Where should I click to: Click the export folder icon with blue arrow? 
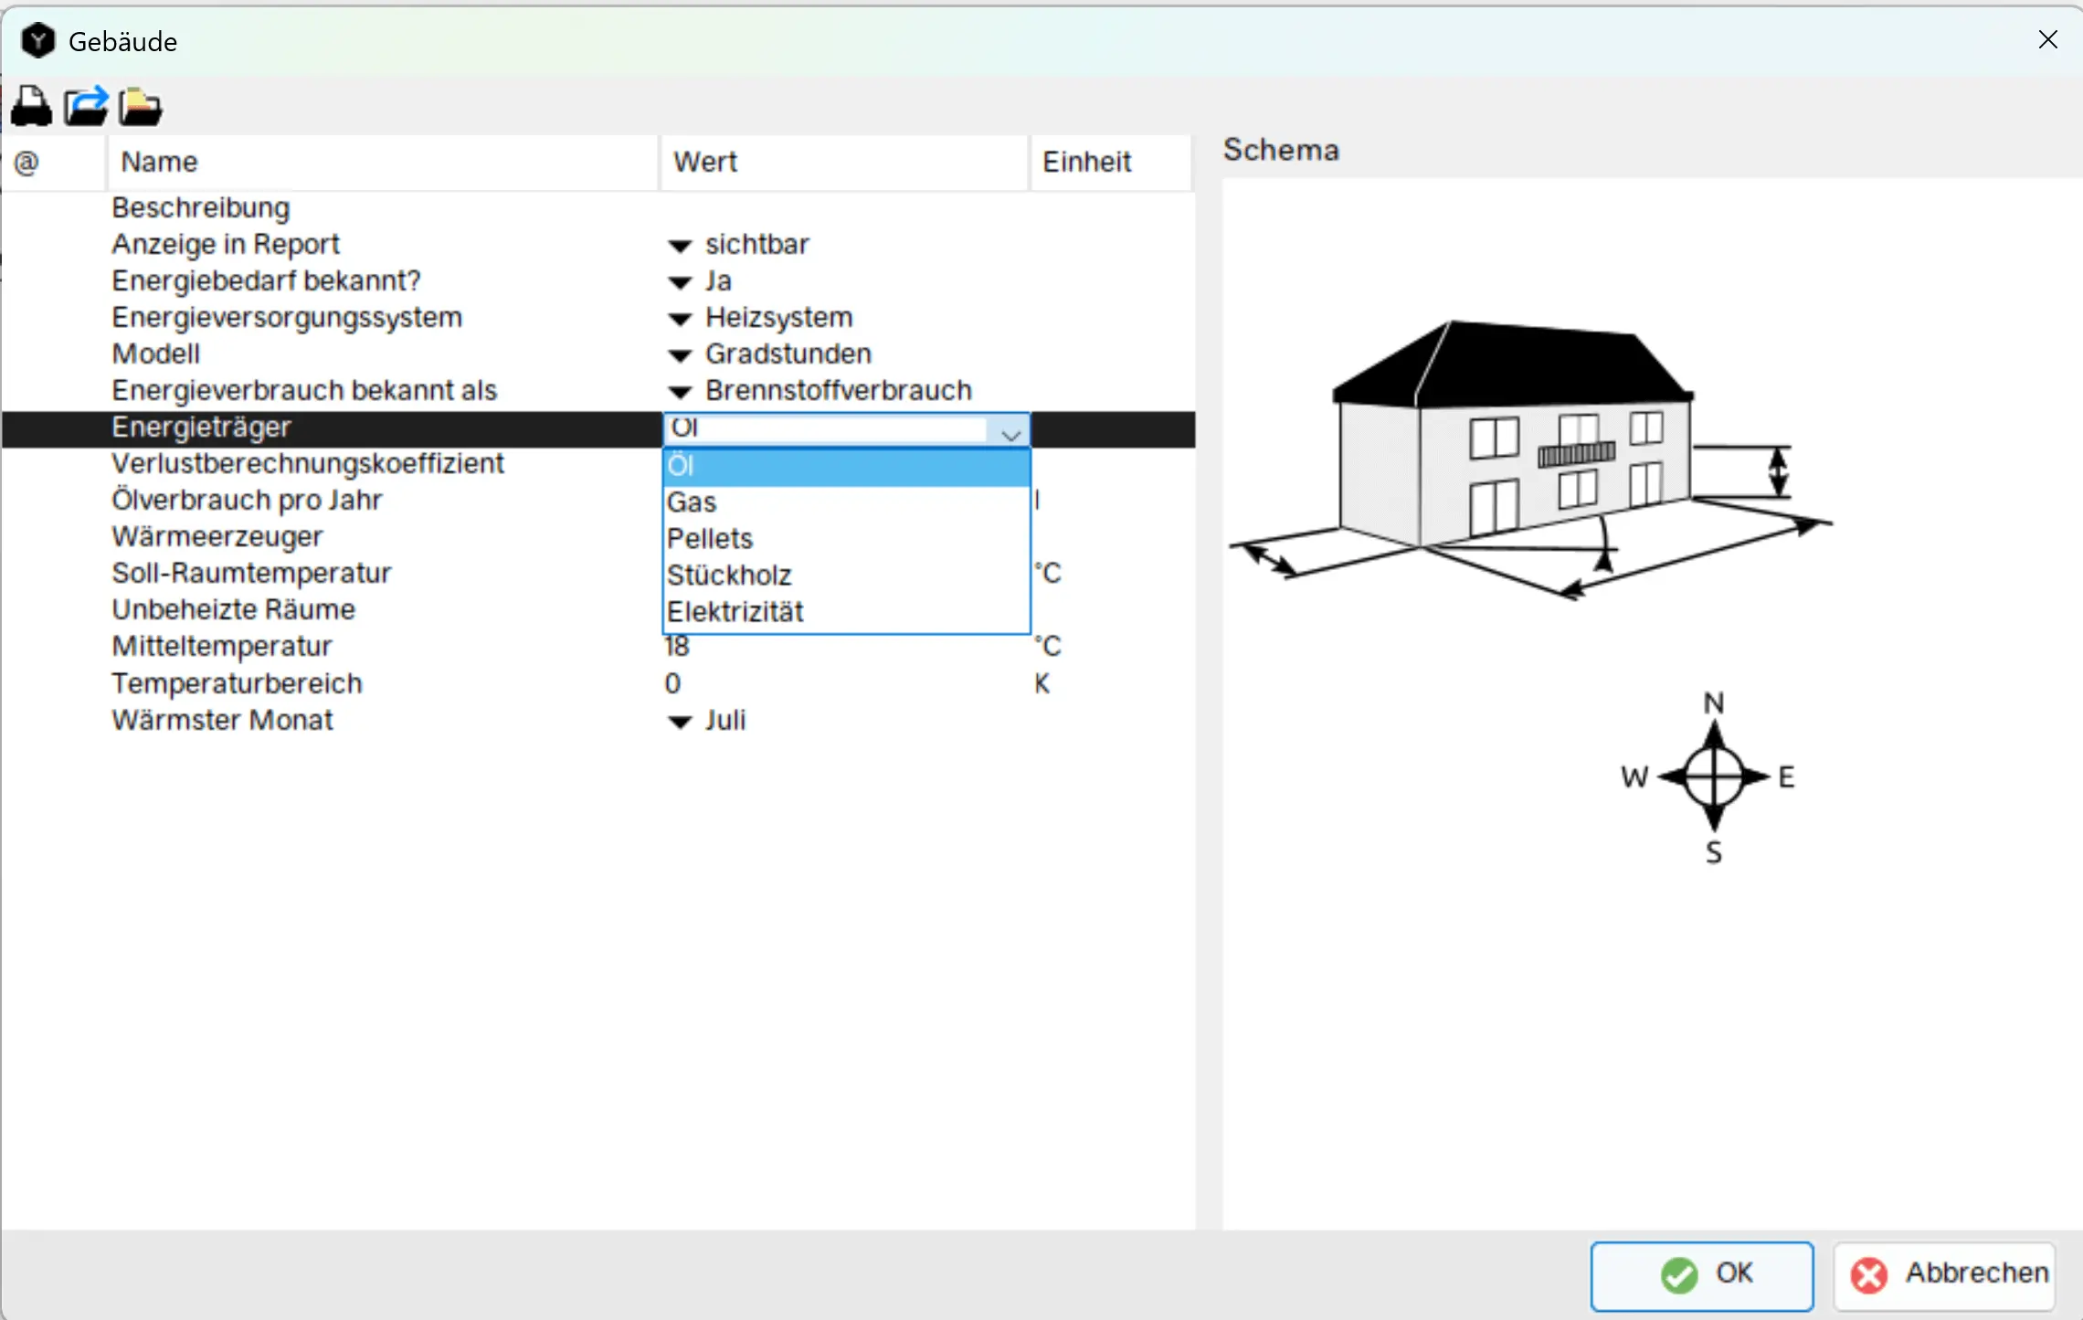[86, 107]
